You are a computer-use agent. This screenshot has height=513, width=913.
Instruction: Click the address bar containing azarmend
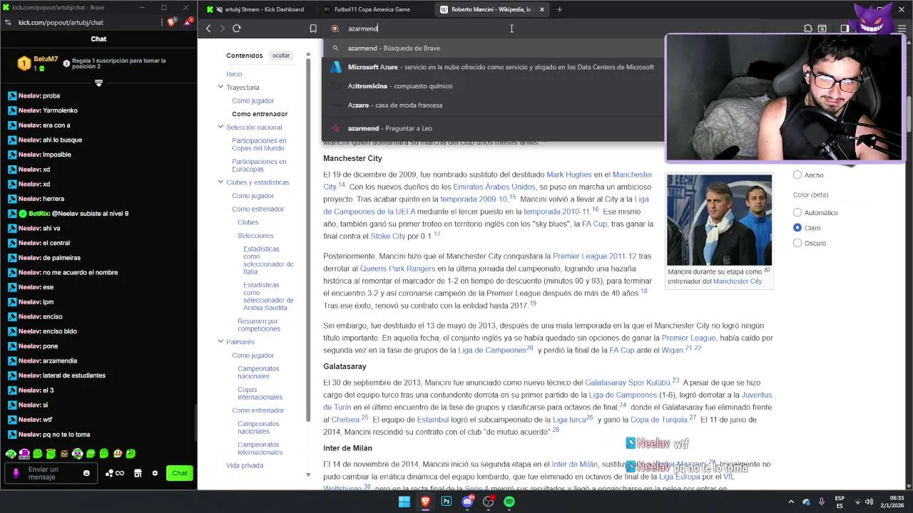560,28
